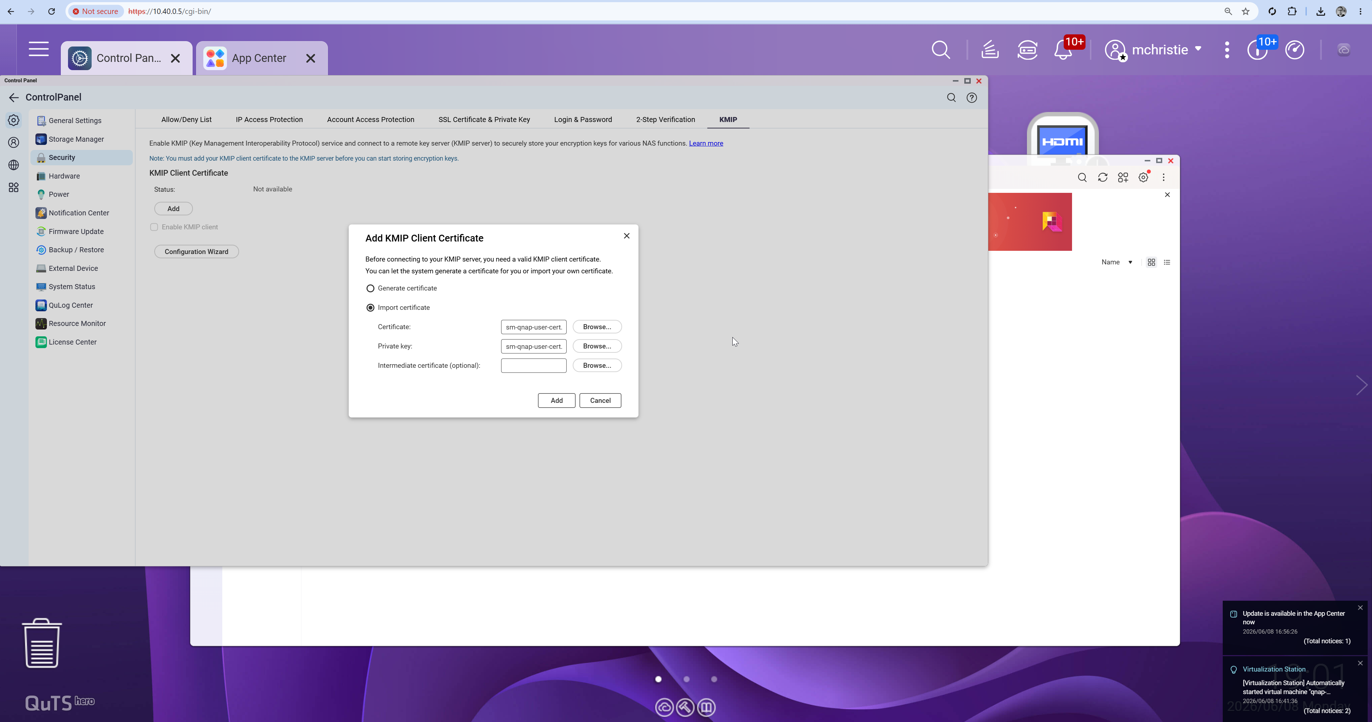Select Applications grid icon in left rail
Image resolution: width=1372 pixels, height=722 pixels.
tap(14, 187)
